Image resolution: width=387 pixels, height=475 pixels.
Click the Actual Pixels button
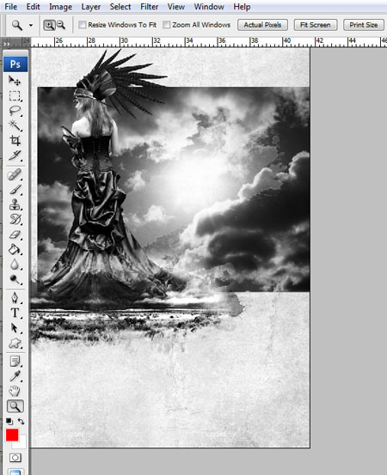(x=262, y=25)
